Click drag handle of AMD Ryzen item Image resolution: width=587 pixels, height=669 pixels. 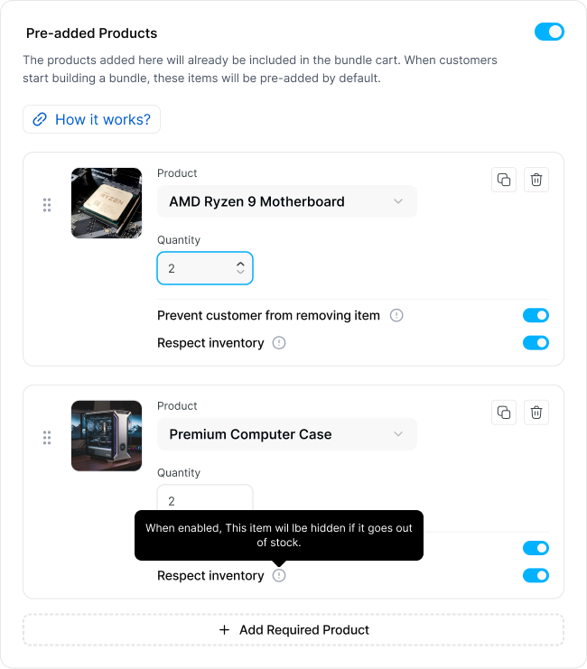click(x=47, y=205)
